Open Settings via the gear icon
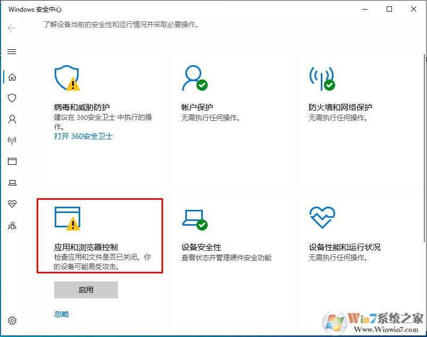Screen dimensions: 427x337 pyautogui.click(x=12, y=321)
